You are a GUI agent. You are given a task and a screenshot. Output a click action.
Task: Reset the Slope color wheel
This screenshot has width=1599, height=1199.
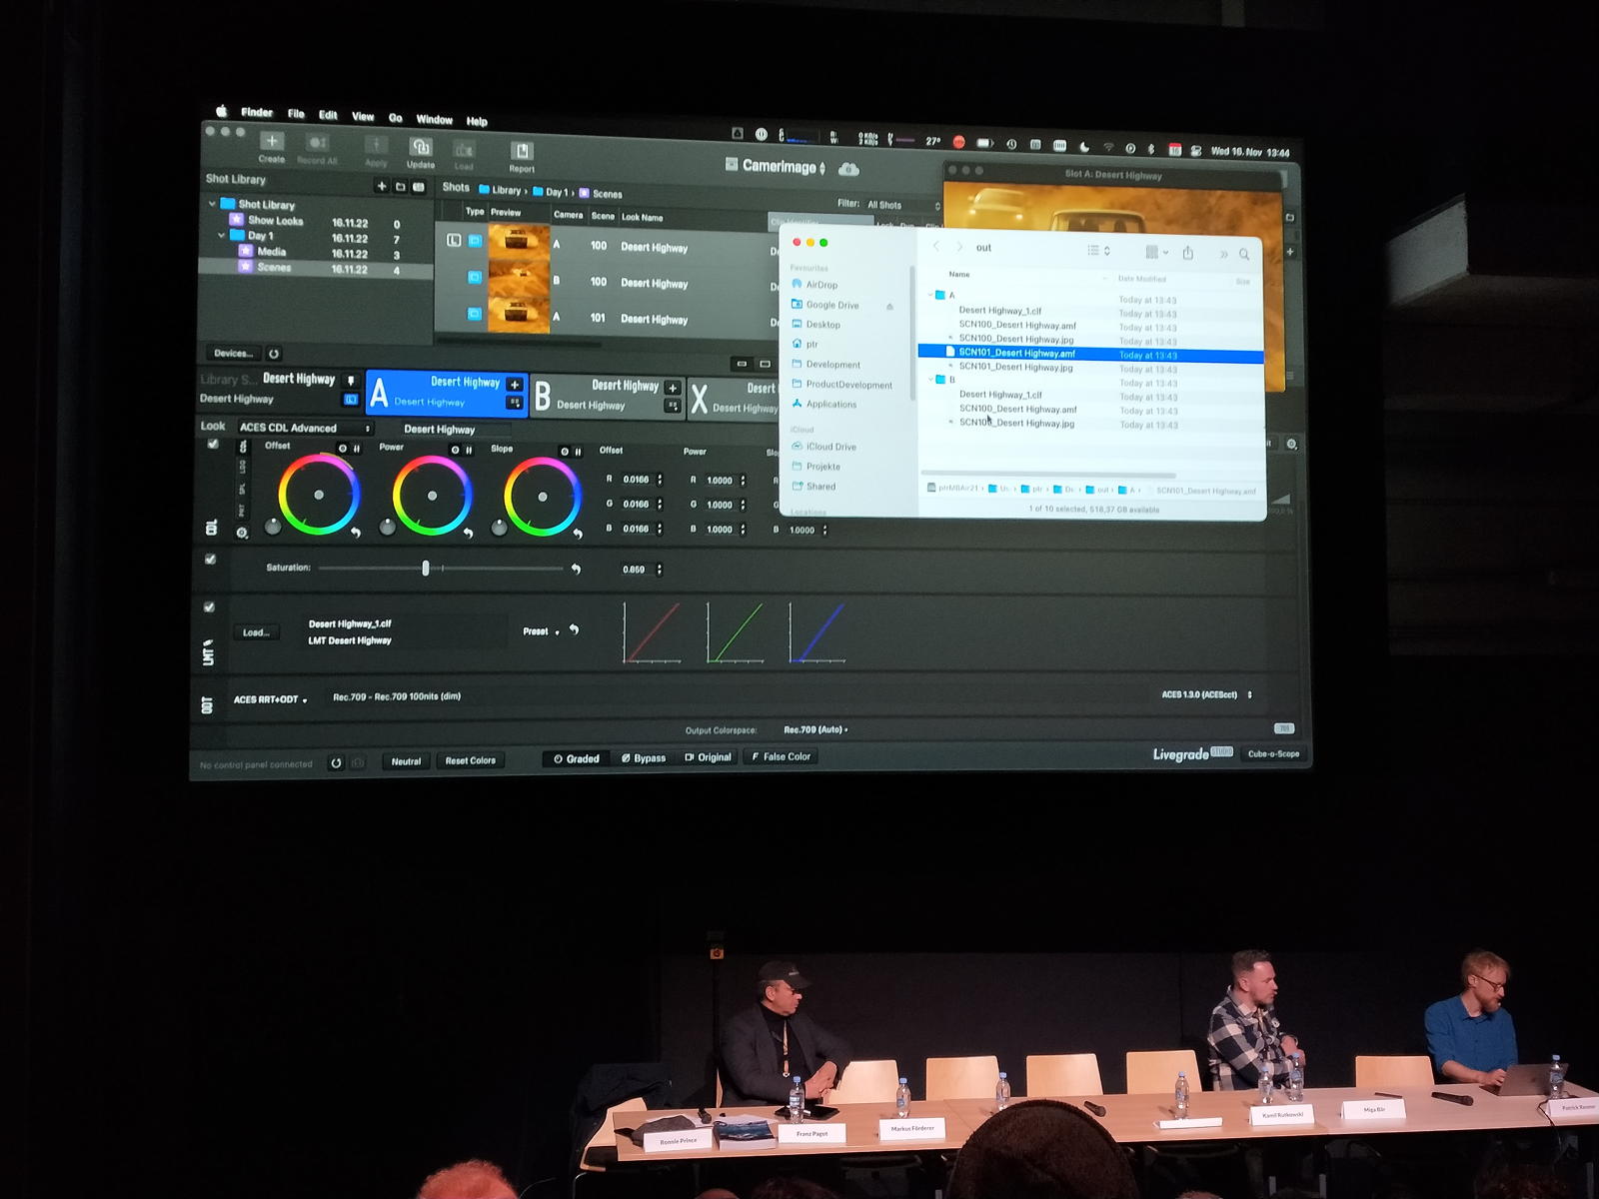(x=578, y=535)
